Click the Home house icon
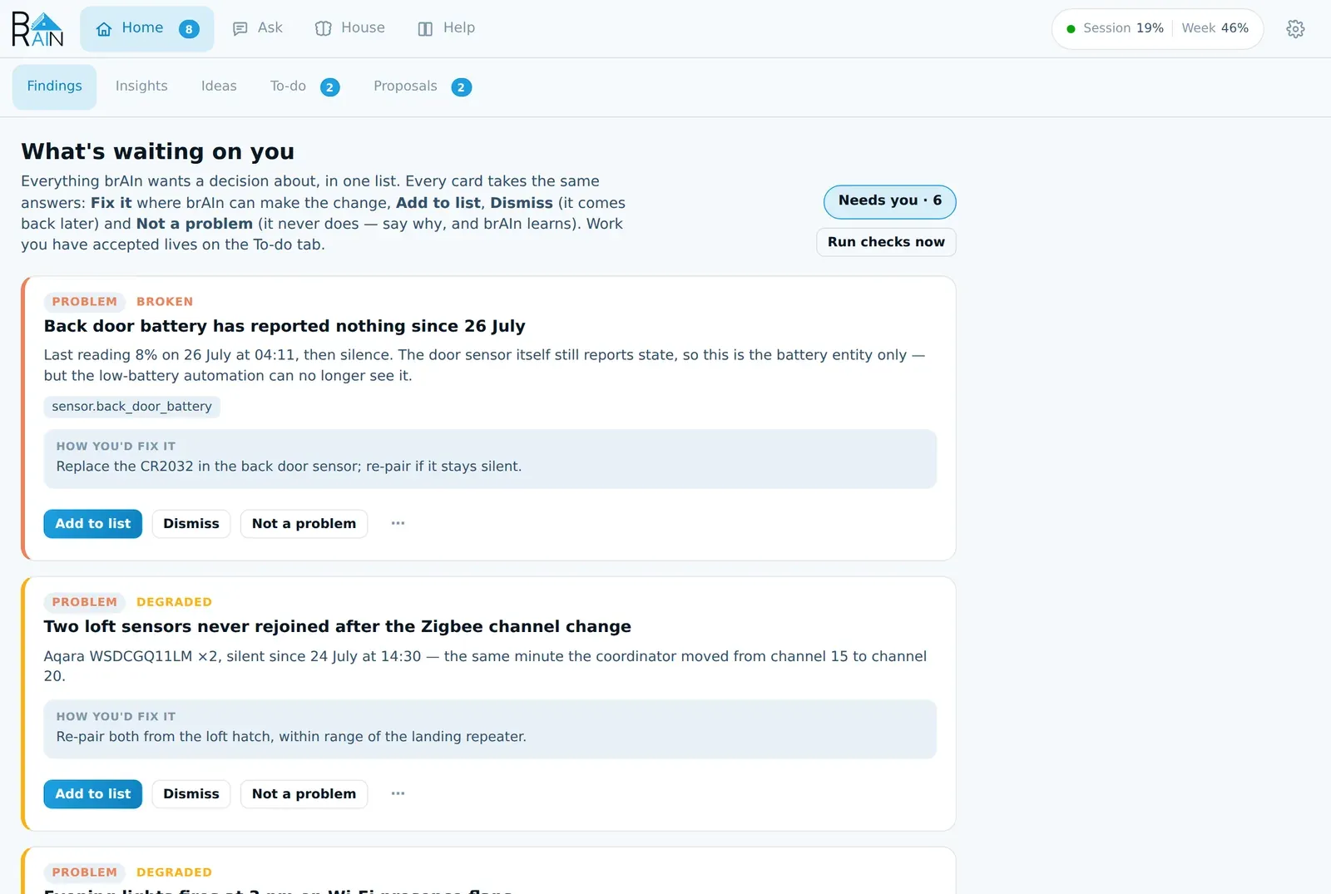The image size is (1331, 894). (104, 29)
